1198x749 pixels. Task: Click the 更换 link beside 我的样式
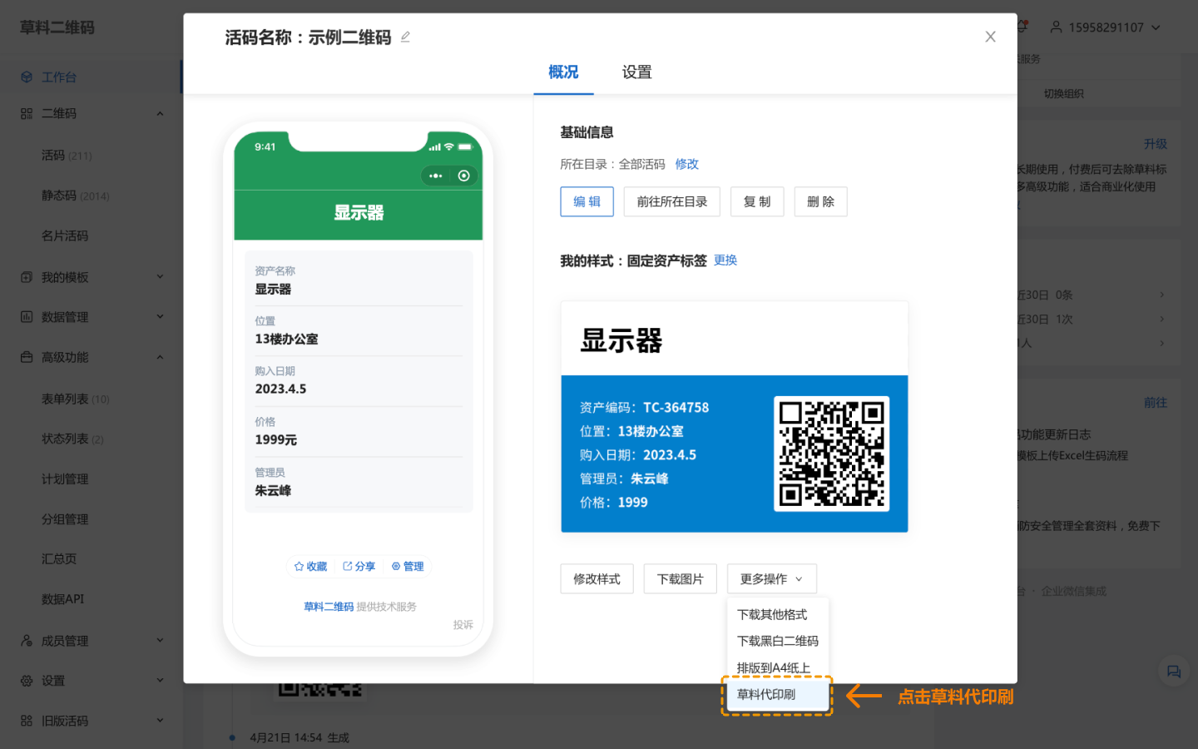tap(725, 260)
